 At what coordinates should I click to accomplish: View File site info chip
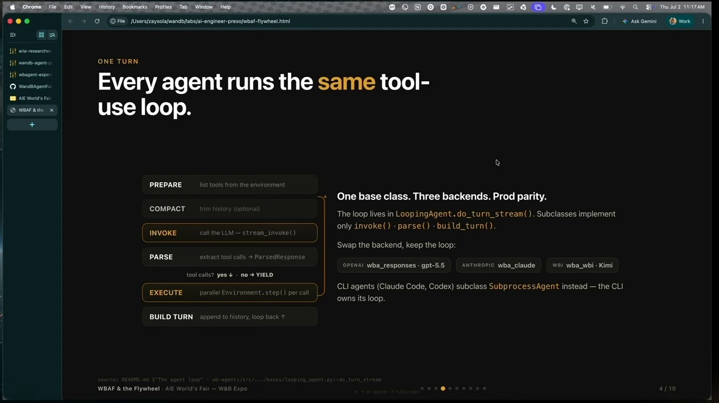tap(118, 21)
